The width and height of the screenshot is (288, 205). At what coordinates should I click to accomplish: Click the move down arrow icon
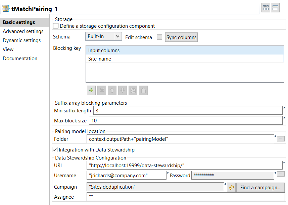[x=122, y=90]
